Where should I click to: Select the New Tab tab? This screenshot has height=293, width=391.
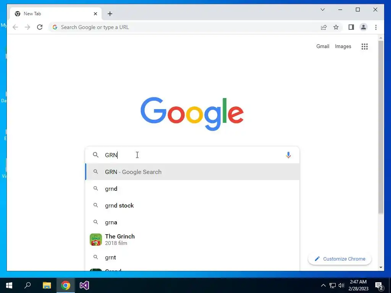coord(56,14)
